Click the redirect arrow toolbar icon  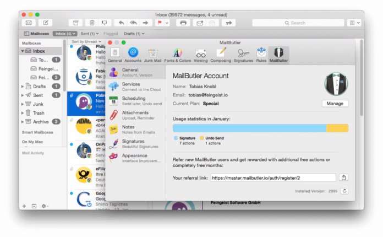coord(228,23)
